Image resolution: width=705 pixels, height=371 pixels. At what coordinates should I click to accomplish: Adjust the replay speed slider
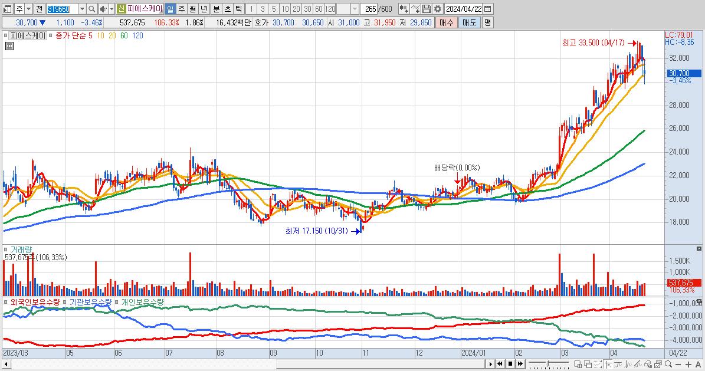point(548,364)
